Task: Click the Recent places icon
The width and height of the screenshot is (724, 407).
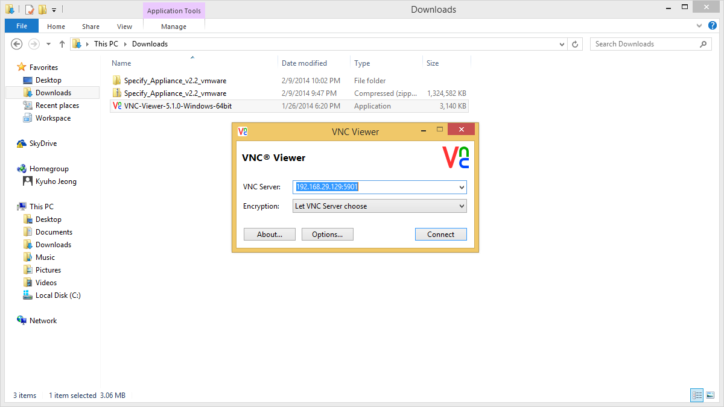Action: (x=28, y=106)
